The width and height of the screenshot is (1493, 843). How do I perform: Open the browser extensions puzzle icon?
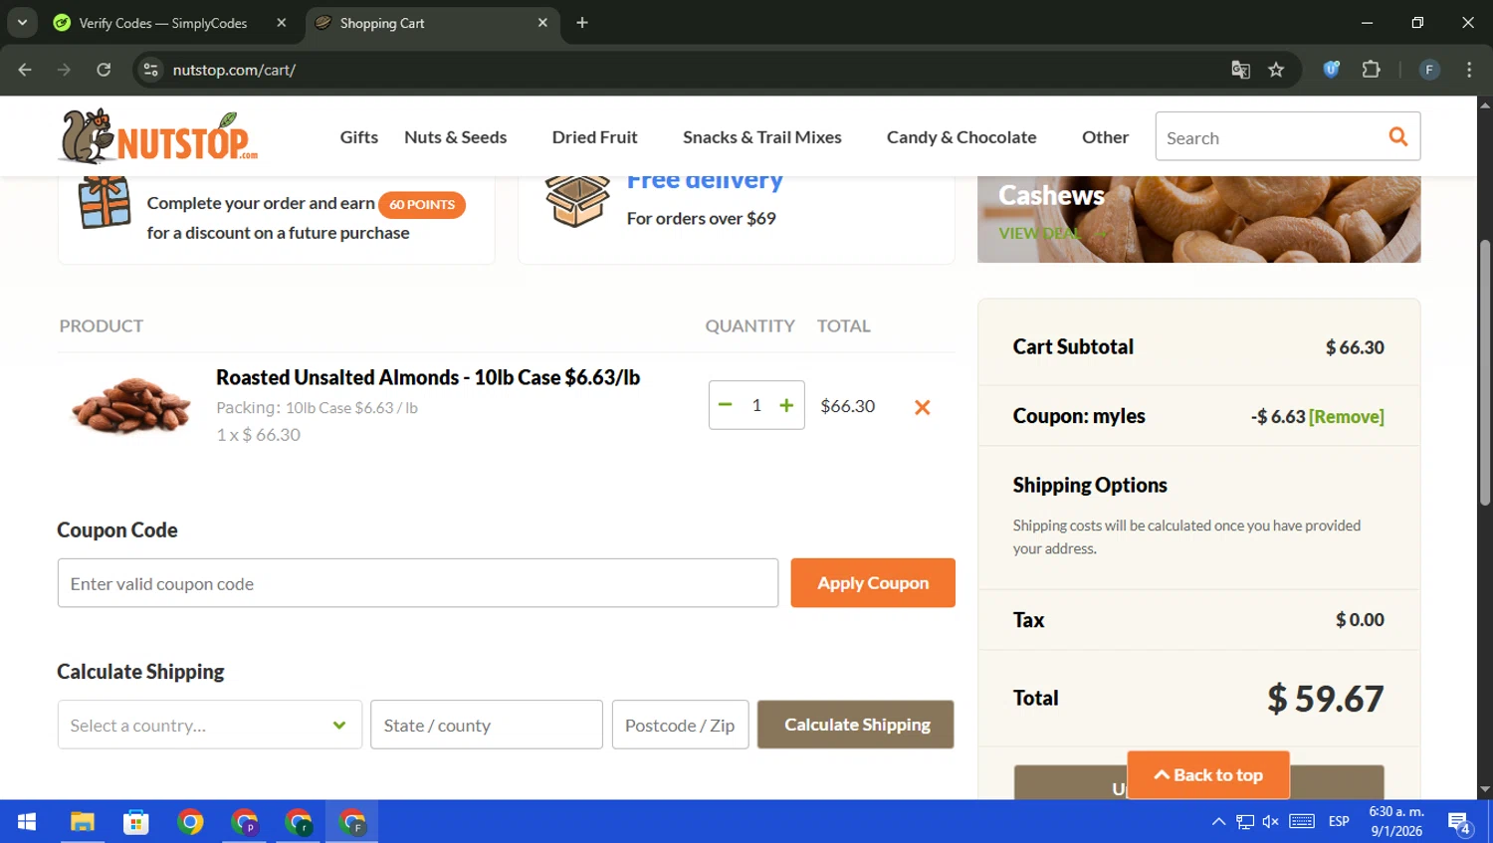pyautogui.click(x=1371, y=70)
